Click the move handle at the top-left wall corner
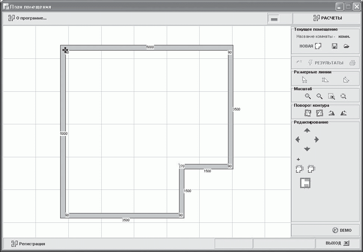The image size is (363, 252). (65, 50)
